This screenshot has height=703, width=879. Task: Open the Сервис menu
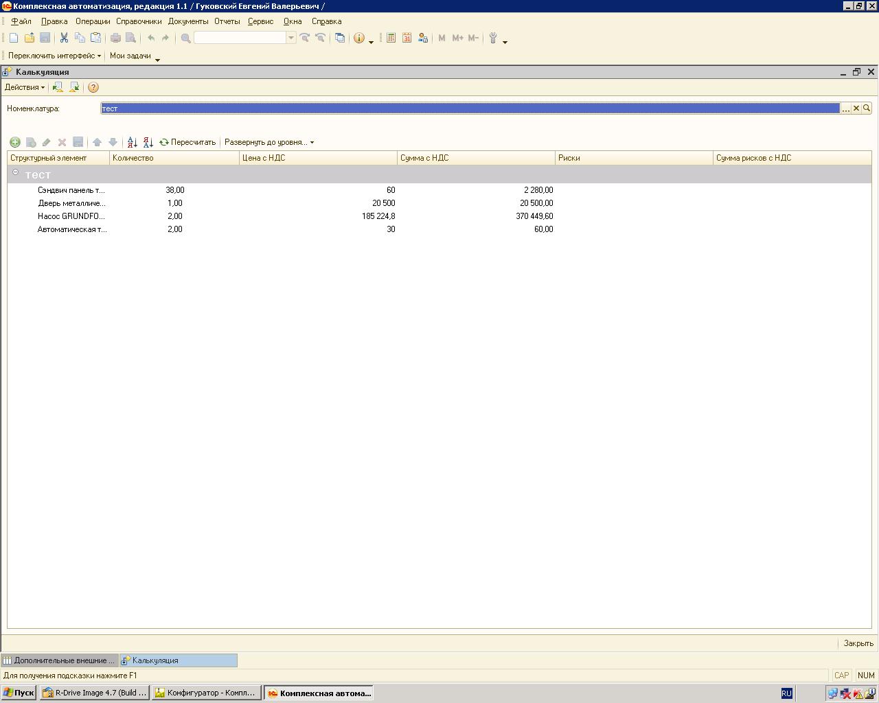[260, 21]
